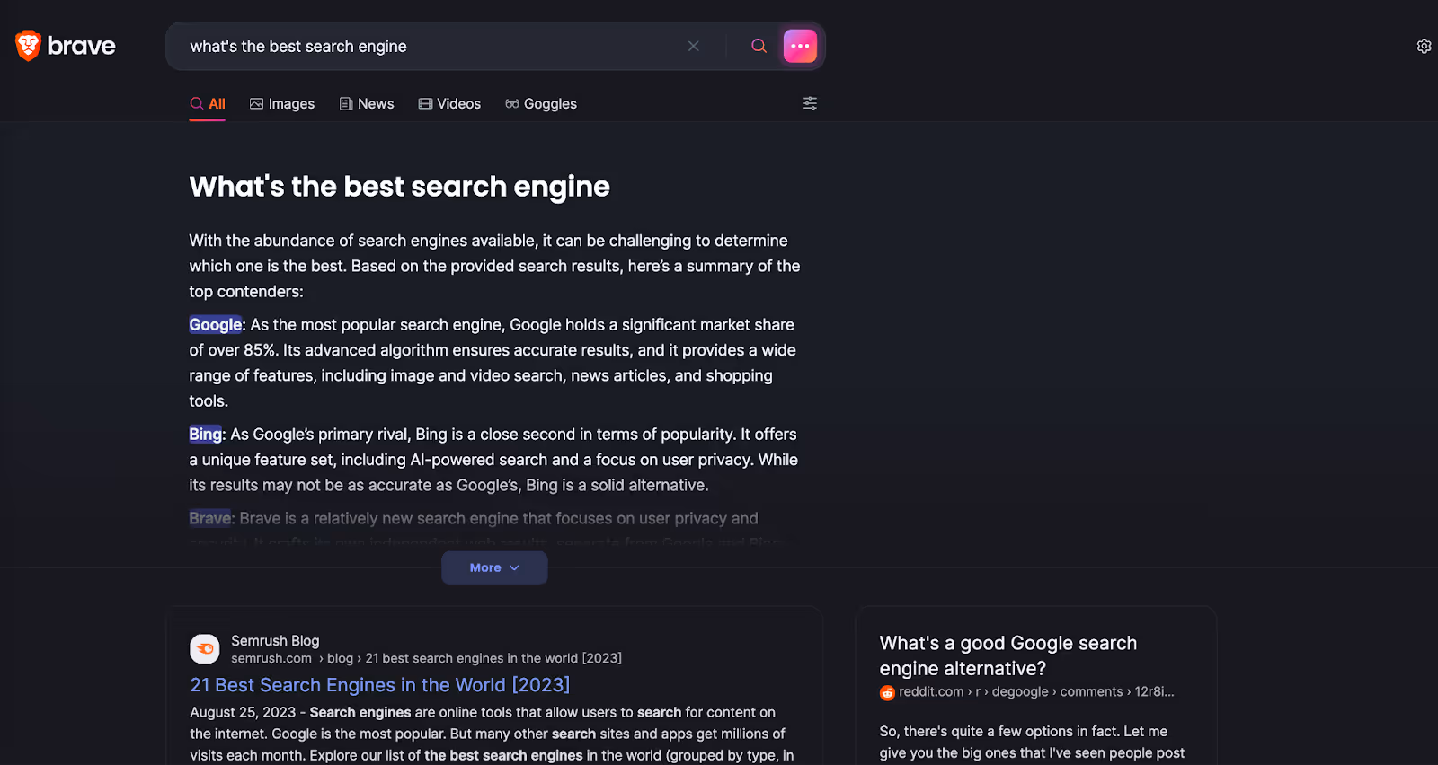Open the settings gear icon
Screen dimensions: 1438x765
click(x=1425, y=46)
